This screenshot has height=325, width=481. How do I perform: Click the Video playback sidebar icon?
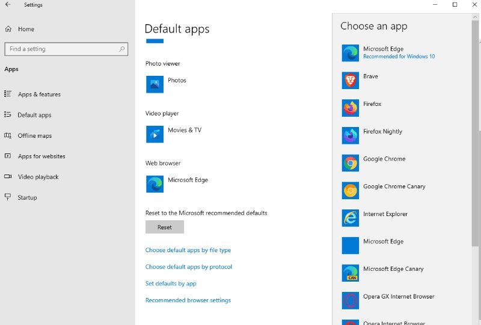pos(8,176)
